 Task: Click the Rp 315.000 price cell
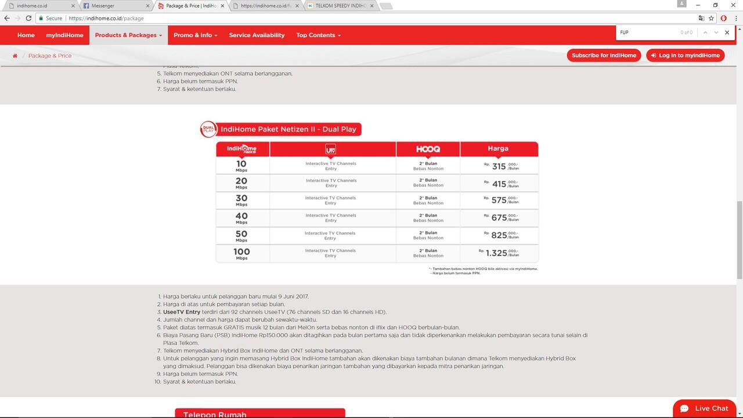pyautogui.click(x=499, y=165)
